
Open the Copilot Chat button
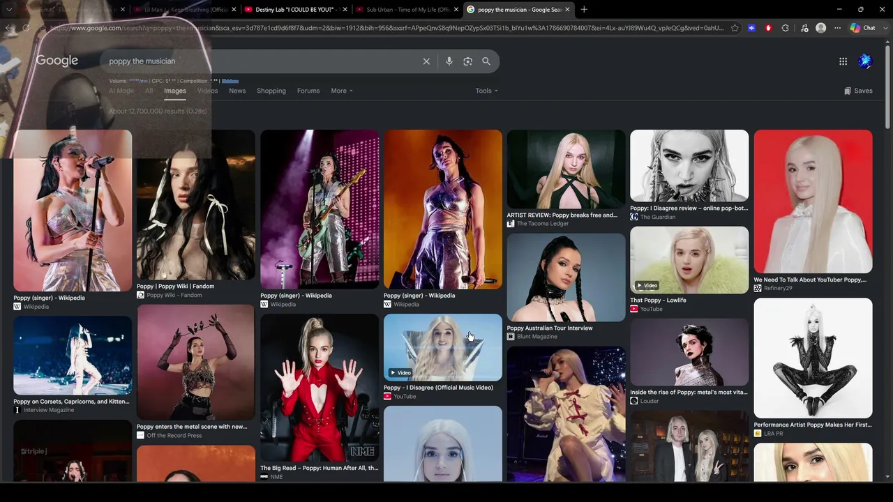[863, 28]
